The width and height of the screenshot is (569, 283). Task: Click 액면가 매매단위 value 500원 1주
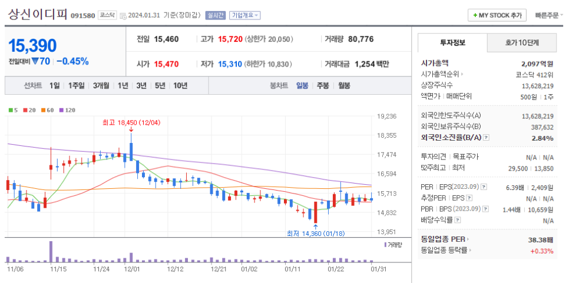(x=537, y=96)
